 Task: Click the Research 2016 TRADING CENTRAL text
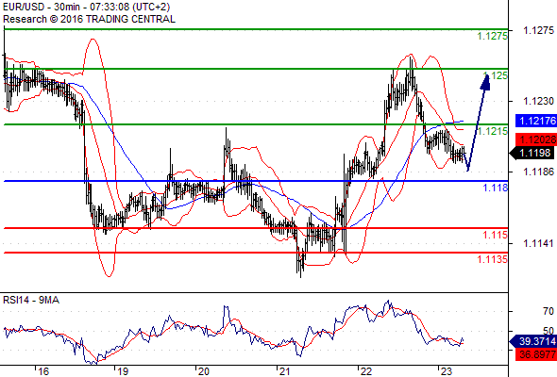89,19
